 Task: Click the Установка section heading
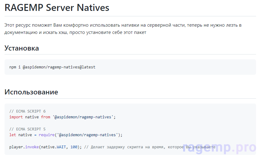pyautogui.click(x=22, y=48)
